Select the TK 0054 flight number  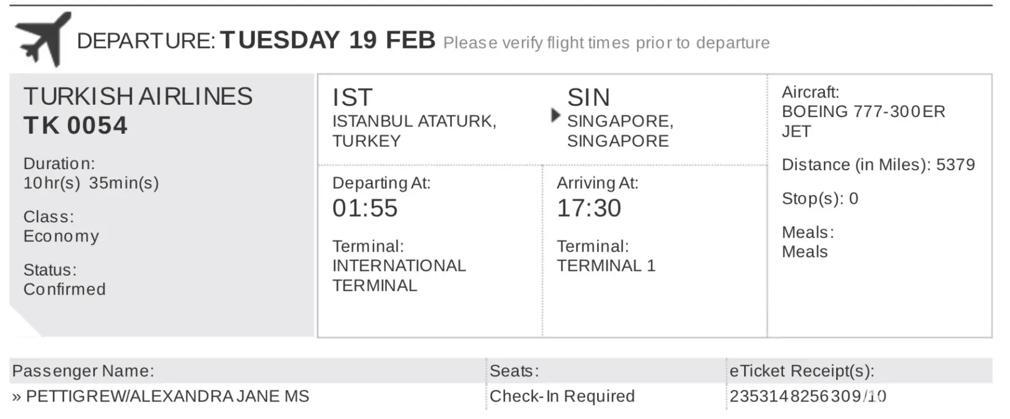coord(75,125)
